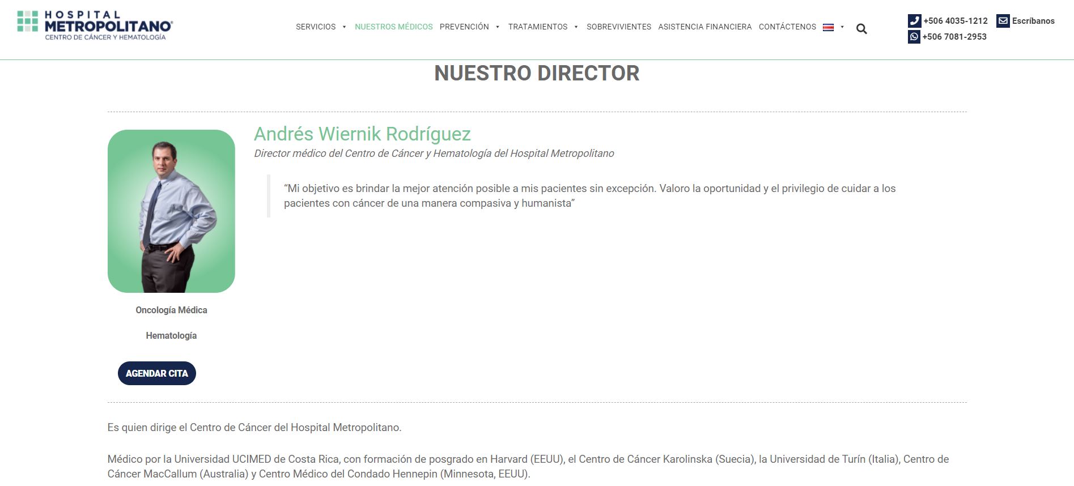This screenshot has width=1074, height=486.
Task: Expand the Tratamientos menu arrow
Action: (x=576, y=27)
